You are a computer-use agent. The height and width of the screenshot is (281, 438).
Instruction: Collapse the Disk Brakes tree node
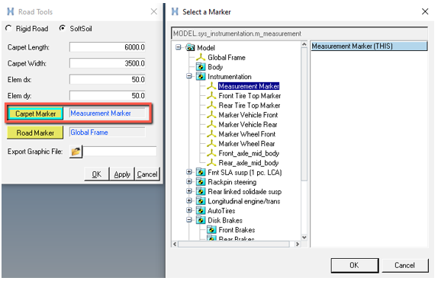pyautogui.click(x=189, y=220)
